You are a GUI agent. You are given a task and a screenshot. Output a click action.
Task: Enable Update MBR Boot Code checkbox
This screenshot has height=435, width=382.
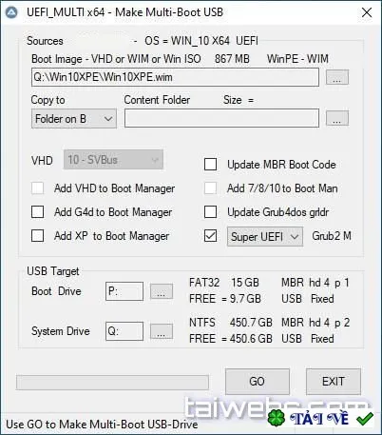click(211, 165)
